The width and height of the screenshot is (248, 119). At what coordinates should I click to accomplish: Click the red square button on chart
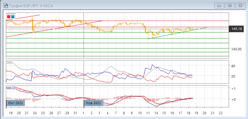pyautogui.click(x=9, y=17)
